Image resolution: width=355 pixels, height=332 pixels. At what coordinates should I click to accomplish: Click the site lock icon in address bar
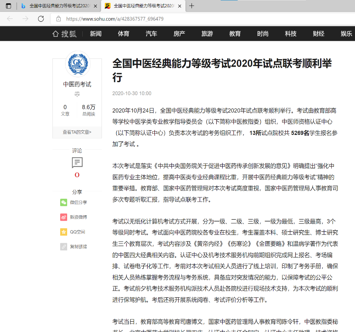click(59, 19)
